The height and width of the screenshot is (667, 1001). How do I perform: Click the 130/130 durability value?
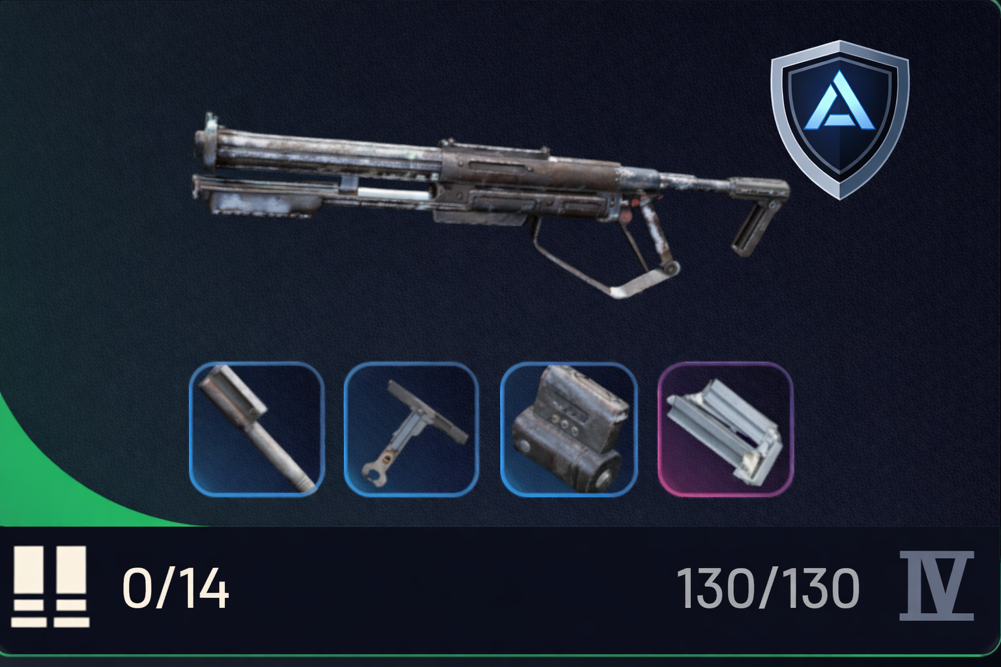click(768, 588)
